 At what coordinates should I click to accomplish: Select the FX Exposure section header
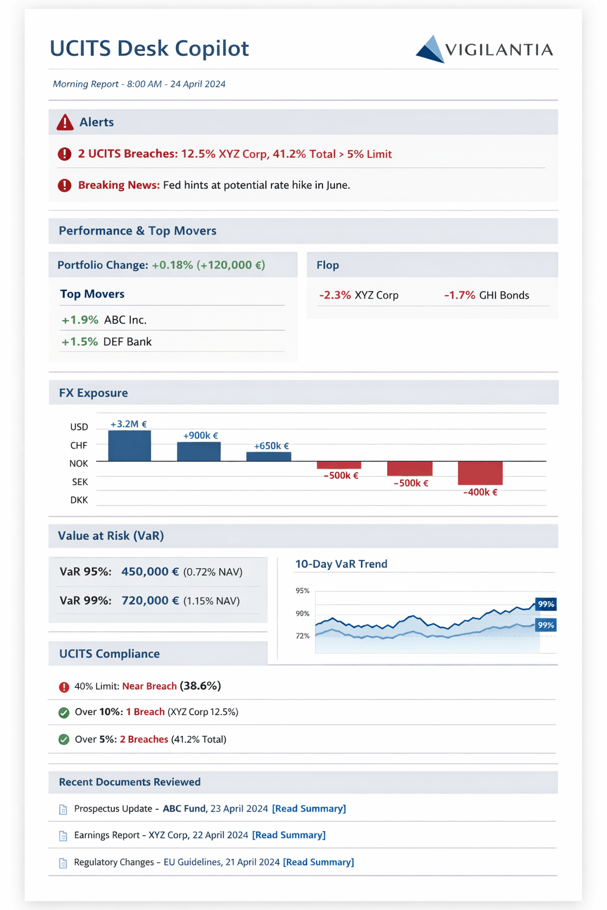pyautogui.click(x=94, y=393)
